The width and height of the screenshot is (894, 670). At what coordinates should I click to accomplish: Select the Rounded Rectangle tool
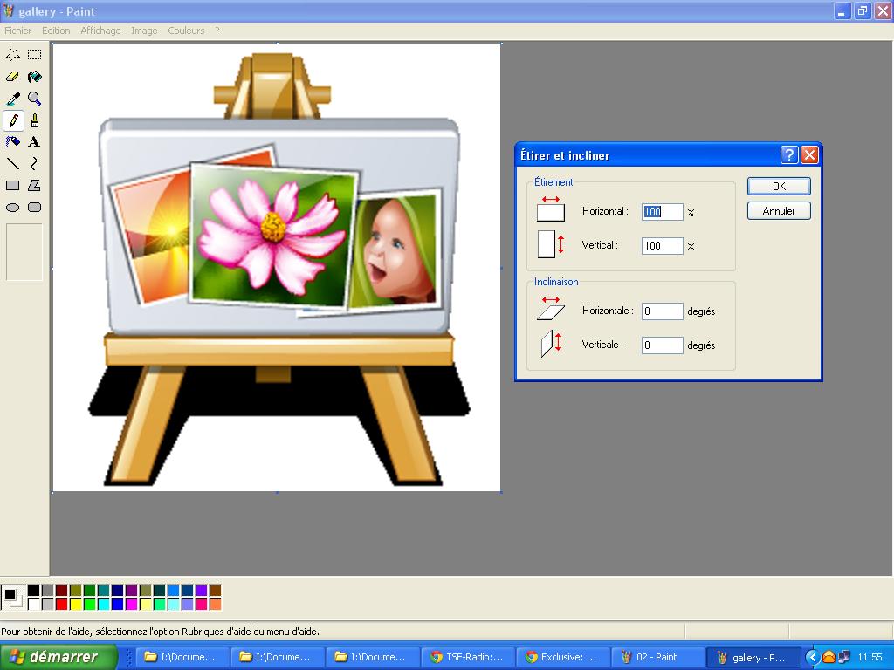click(x=35, y=208)
